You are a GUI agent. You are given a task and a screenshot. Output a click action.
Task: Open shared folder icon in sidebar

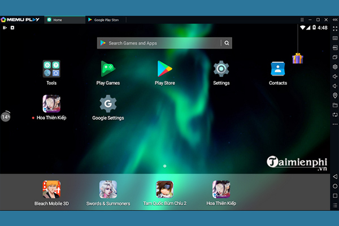pyautogui.click(x=335, y=105)
